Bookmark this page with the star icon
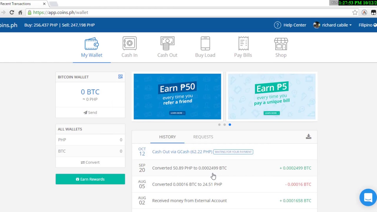The width and height of the screenshot is (377, 212). tap(355, 12)
